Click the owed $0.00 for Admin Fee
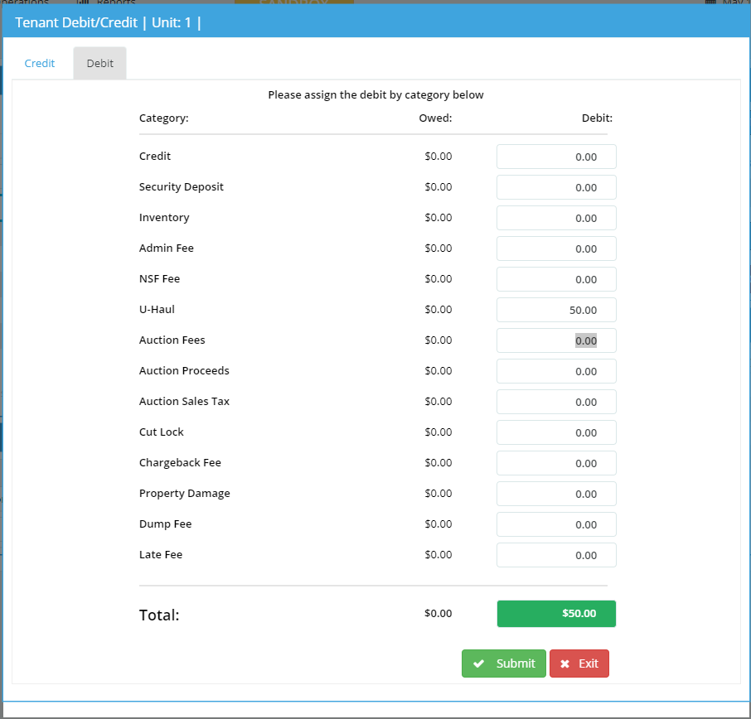This screenshot has width=751, height=719. pos(438,248)
